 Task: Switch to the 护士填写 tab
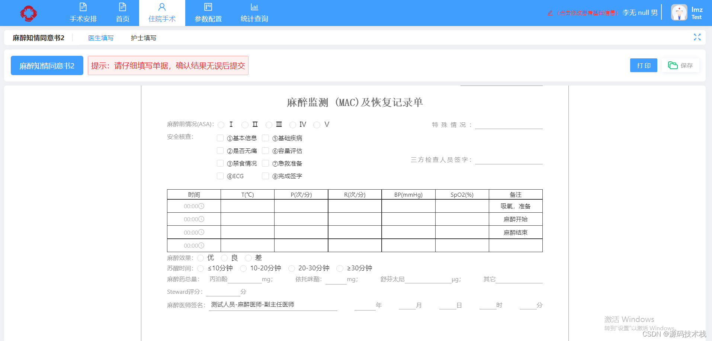pyautogui.click(x=144, y=38)
